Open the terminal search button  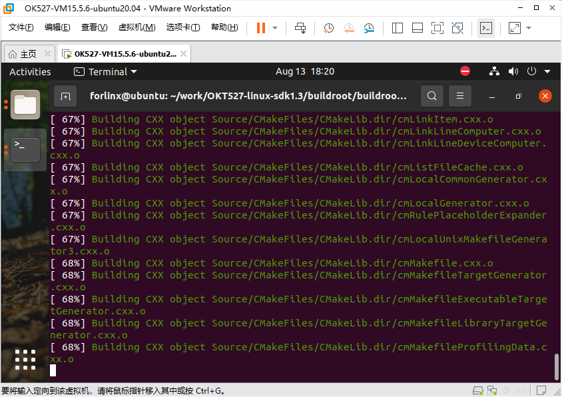pos(432,96)
